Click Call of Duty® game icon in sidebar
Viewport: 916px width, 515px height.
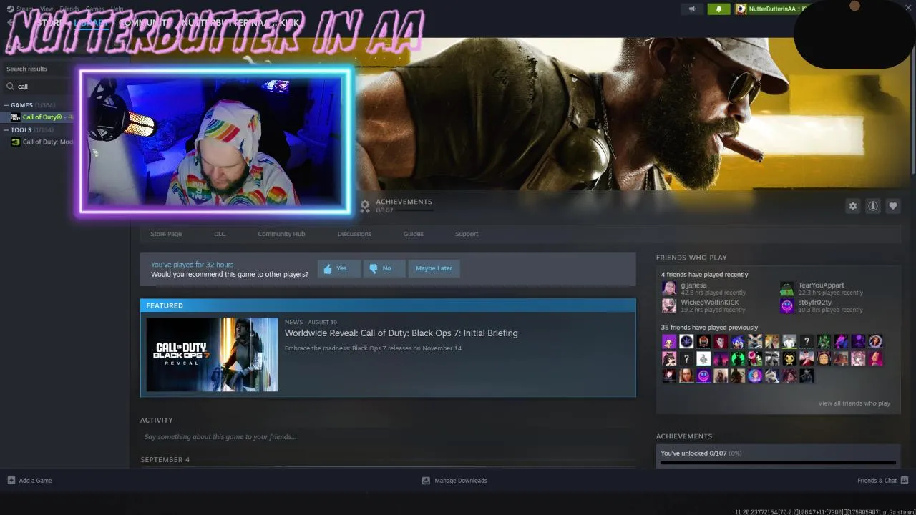[x=15, y=117]
